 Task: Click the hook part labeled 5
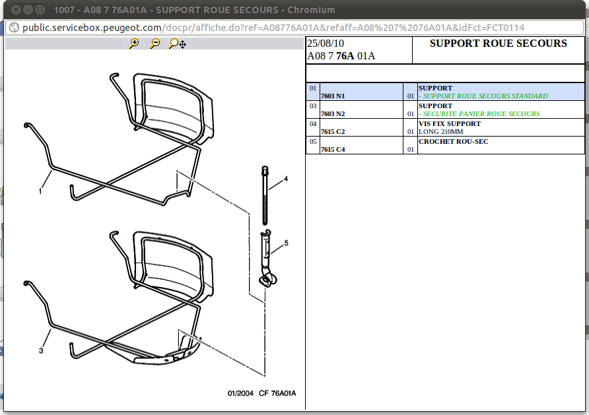tap(267, 259)
